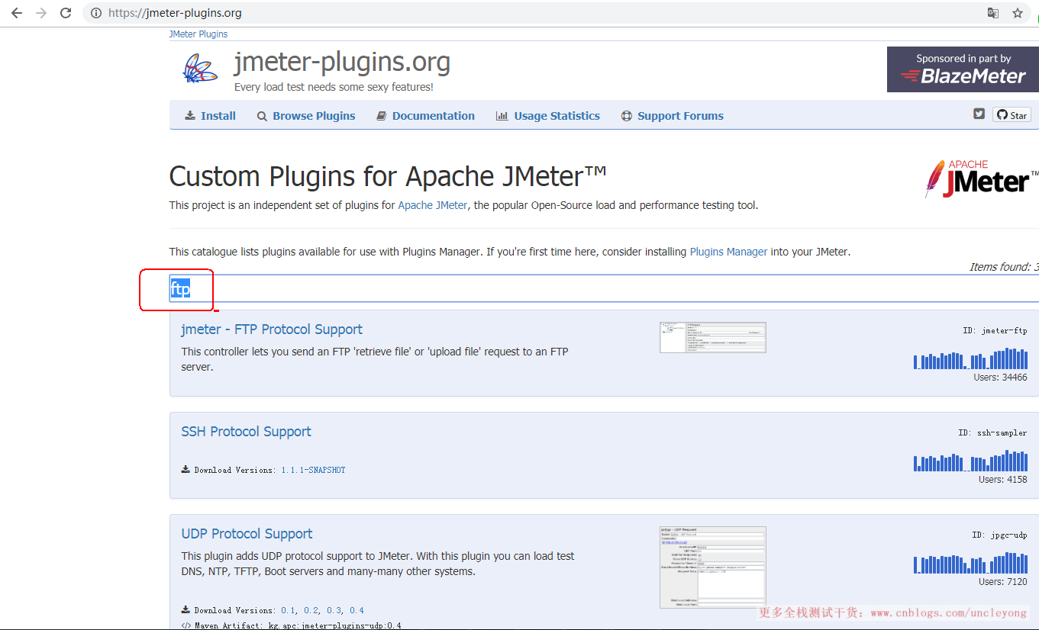
Task: Download UDP plugin version 0.1
Action: click(x=288, y=610)
